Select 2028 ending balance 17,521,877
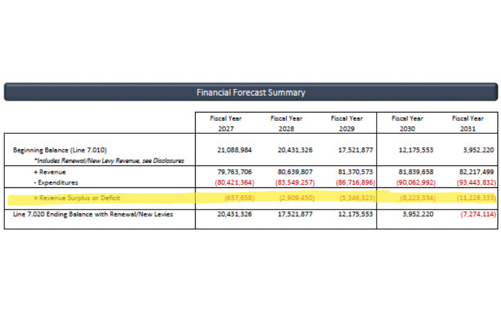Image resolution: width=501 pixels, height=324 pixels. (295, 214)
